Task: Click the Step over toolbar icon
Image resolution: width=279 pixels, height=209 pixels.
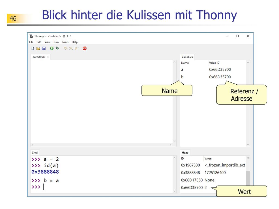Action: 65,48
